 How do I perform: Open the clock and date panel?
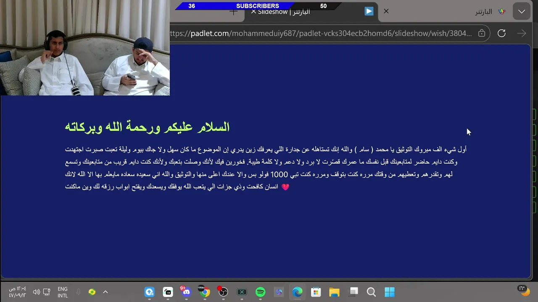(18, 292)
